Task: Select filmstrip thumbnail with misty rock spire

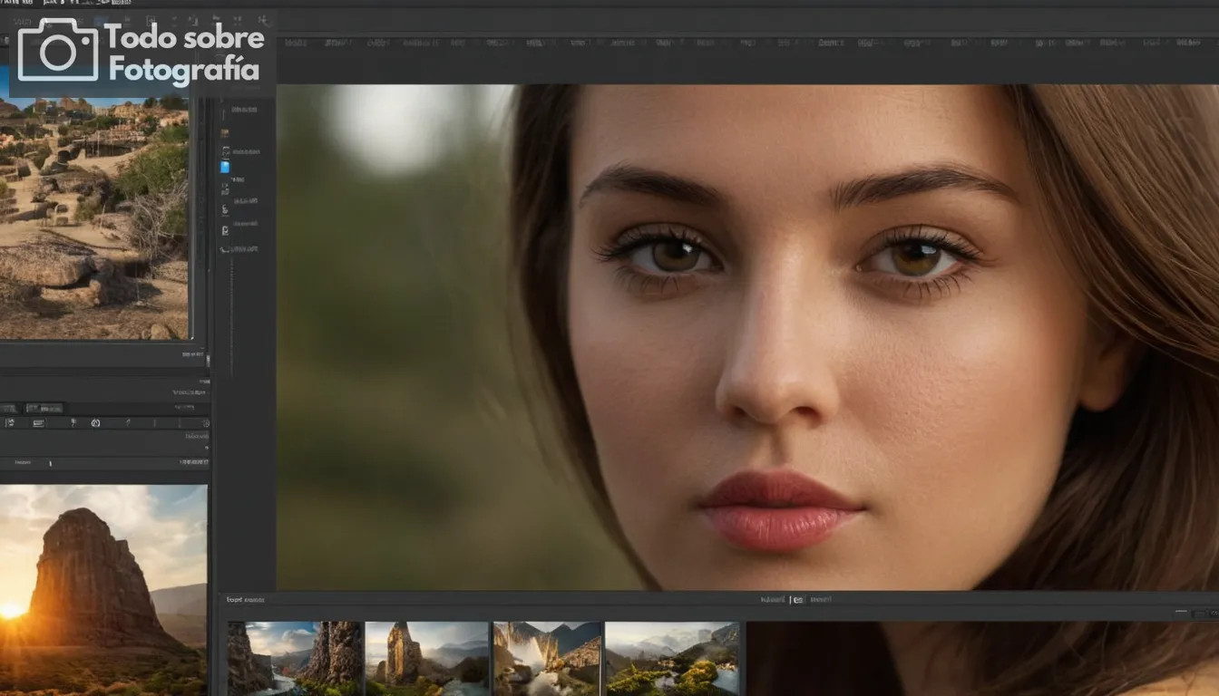Action: (427, 658)
